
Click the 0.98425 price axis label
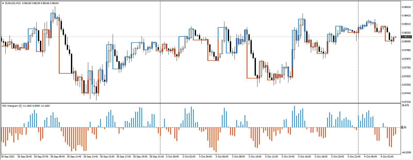406,16
